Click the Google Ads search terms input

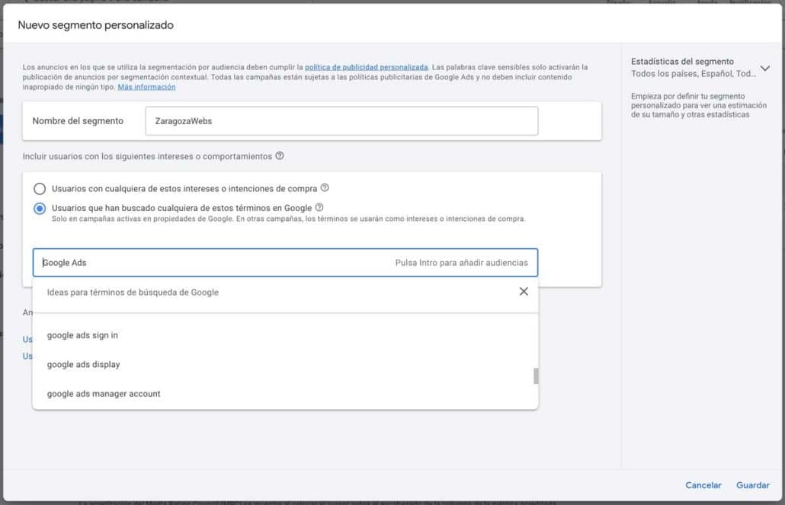[x=213, y=263]
